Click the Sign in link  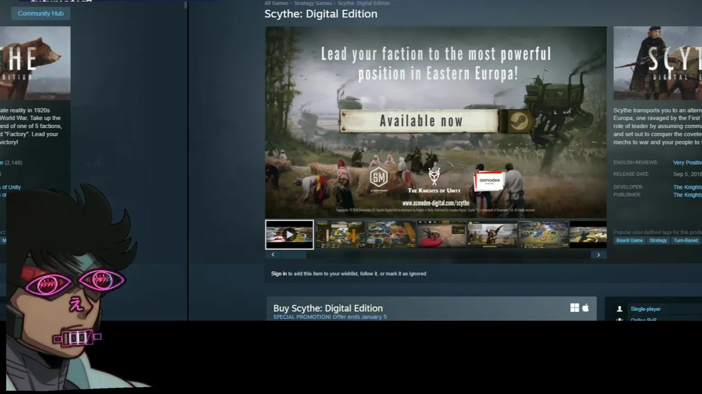pos(279,274)
